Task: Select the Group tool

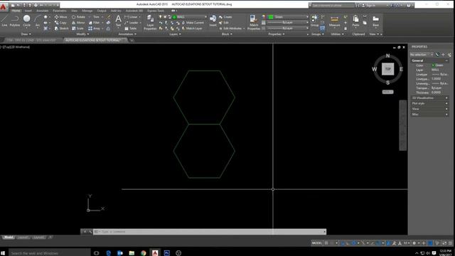Action: coord(314,21)
